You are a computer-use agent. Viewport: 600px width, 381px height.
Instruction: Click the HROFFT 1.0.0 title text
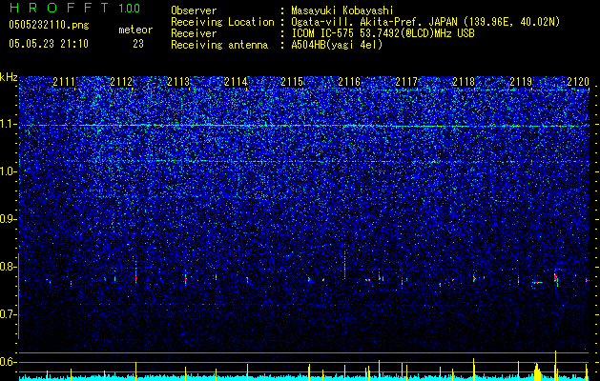pos(75,8)
